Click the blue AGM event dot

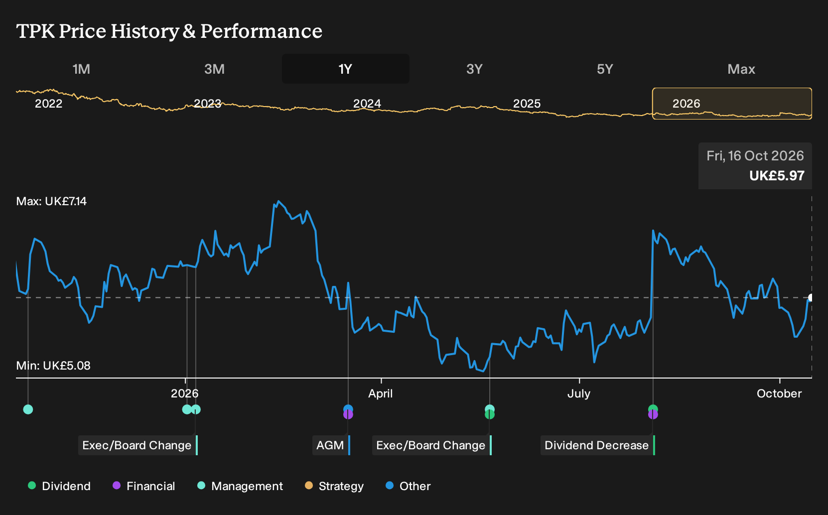click(348, 408)
